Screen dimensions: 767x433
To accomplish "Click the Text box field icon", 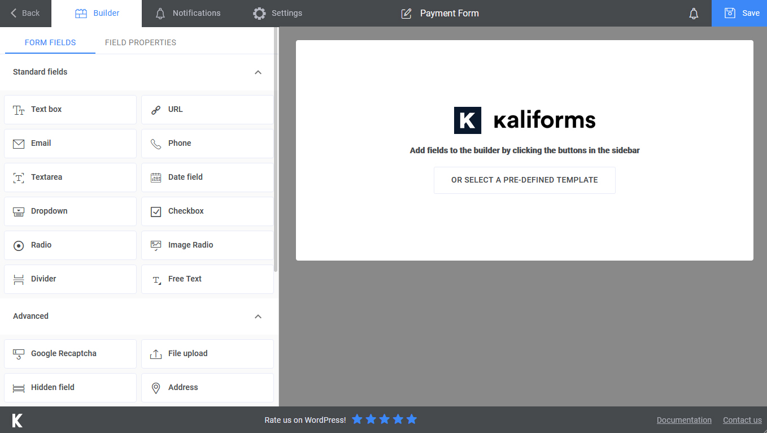I will 19,110.
